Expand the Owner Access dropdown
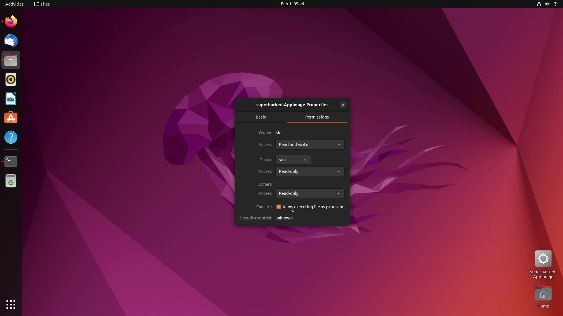 coord(309,144)
